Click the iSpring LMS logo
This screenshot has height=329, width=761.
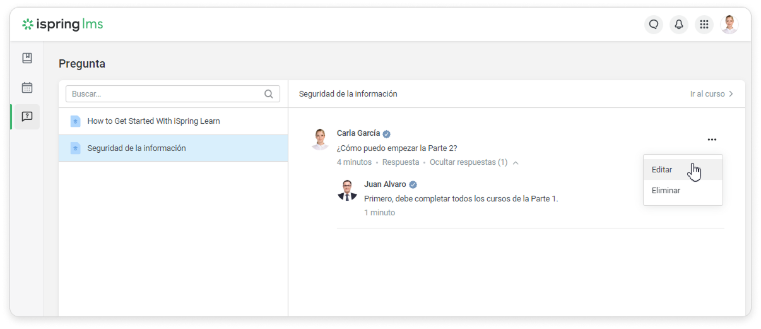click(62, 25)
